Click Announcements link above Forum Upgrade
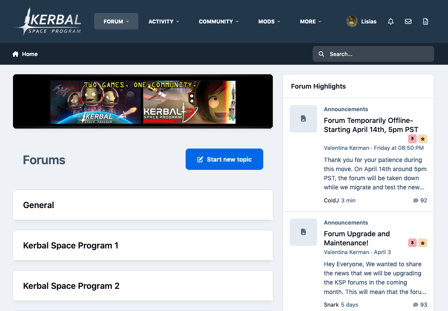 click(x=346, y=222)
